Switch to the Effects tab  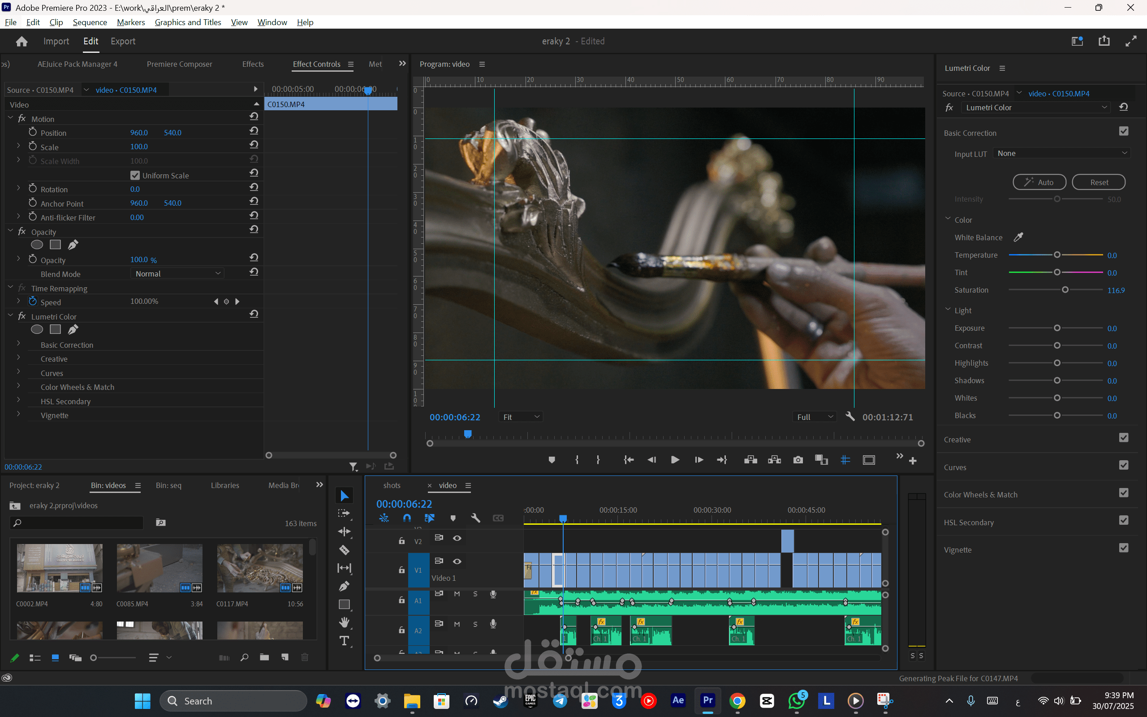[253, 64]
